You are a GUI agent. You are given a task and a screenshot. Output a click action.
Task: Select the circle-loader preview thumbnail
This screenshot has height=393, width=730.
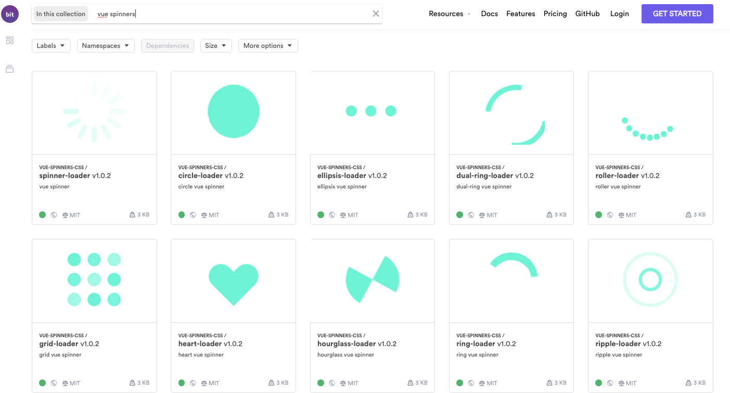(x=233, y=112)
